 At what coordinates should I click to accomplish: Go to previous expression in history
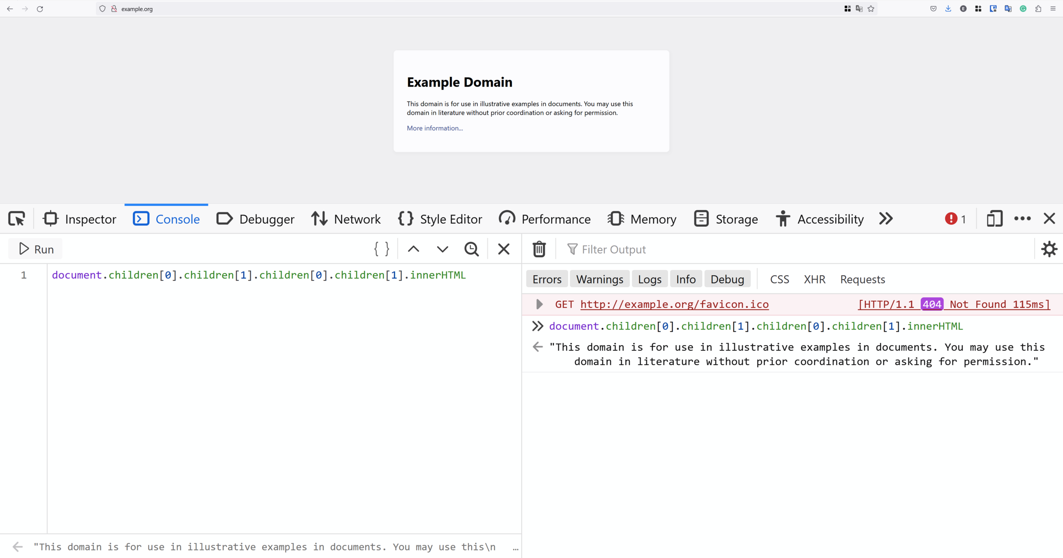(413, 249)
